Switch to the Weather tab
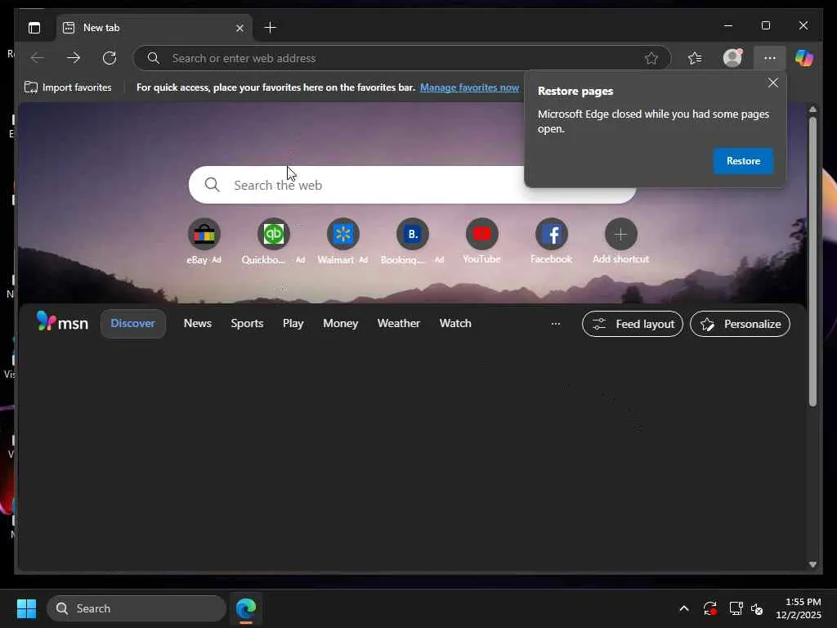This screenshot has width=837, height=628. click(399, 323)
